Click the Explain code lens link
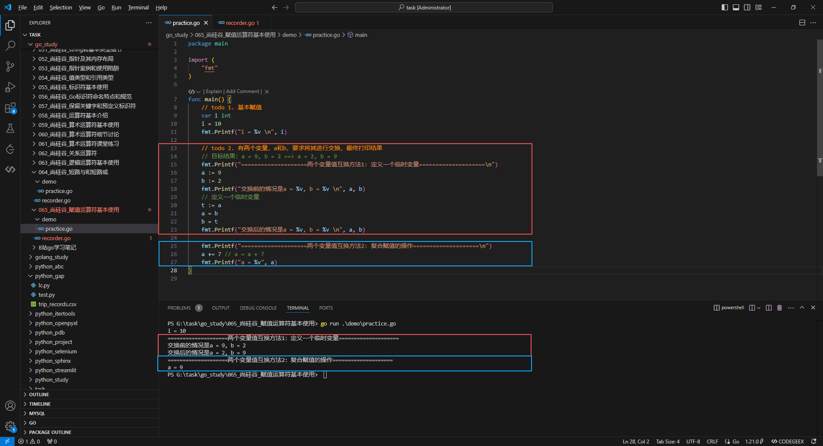The height and width of the screenshot is (446, 823). (x=214, y=91)
